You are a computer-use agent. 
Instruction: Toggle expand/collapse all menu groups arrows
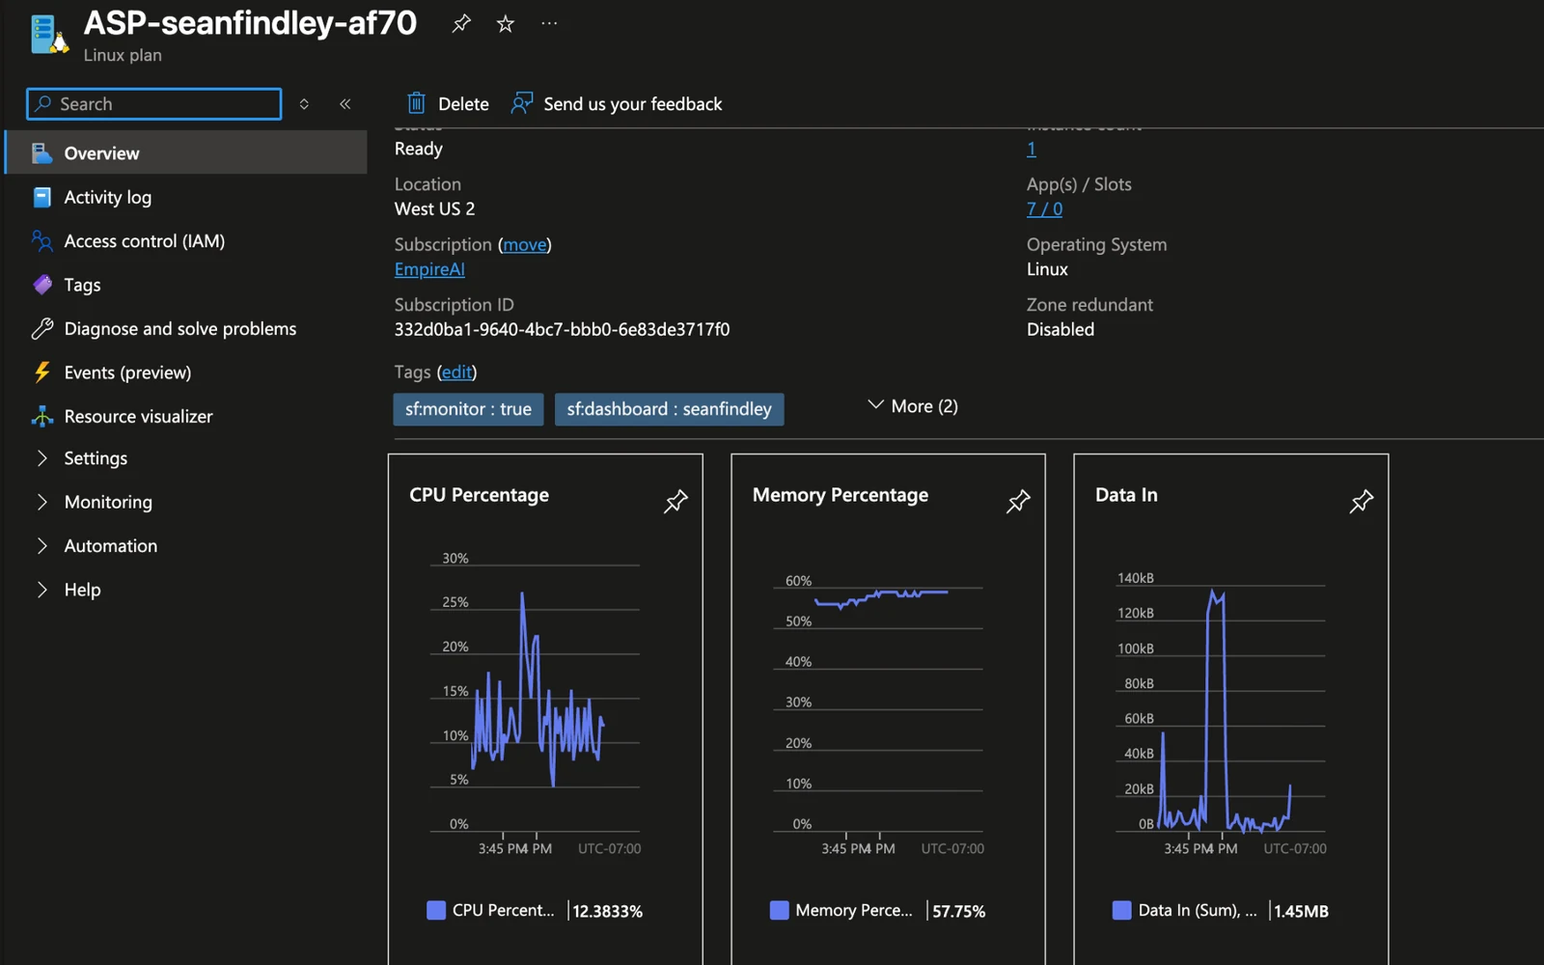click(x=304, y=103)
